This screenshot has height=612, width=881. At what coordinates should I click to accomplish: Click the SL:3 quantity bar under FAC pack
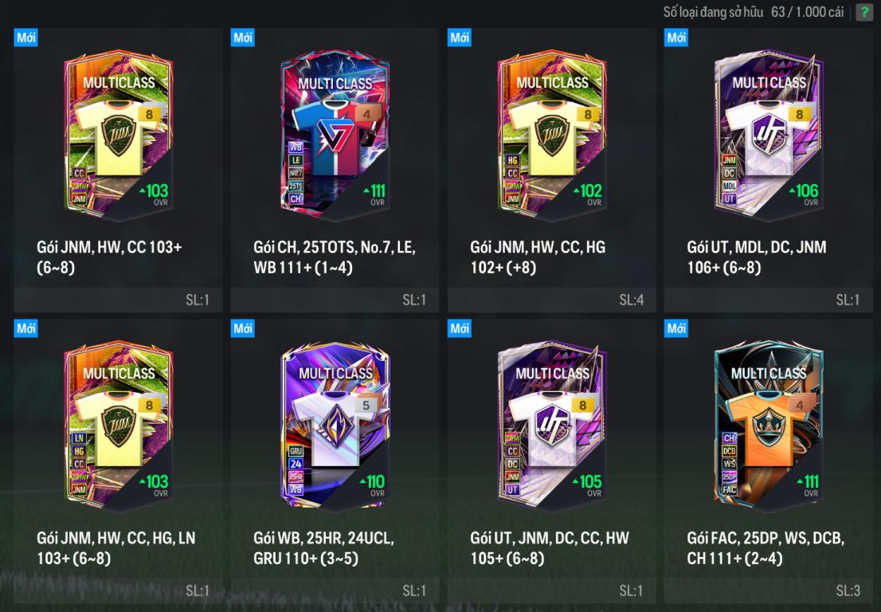click(768, 590)
